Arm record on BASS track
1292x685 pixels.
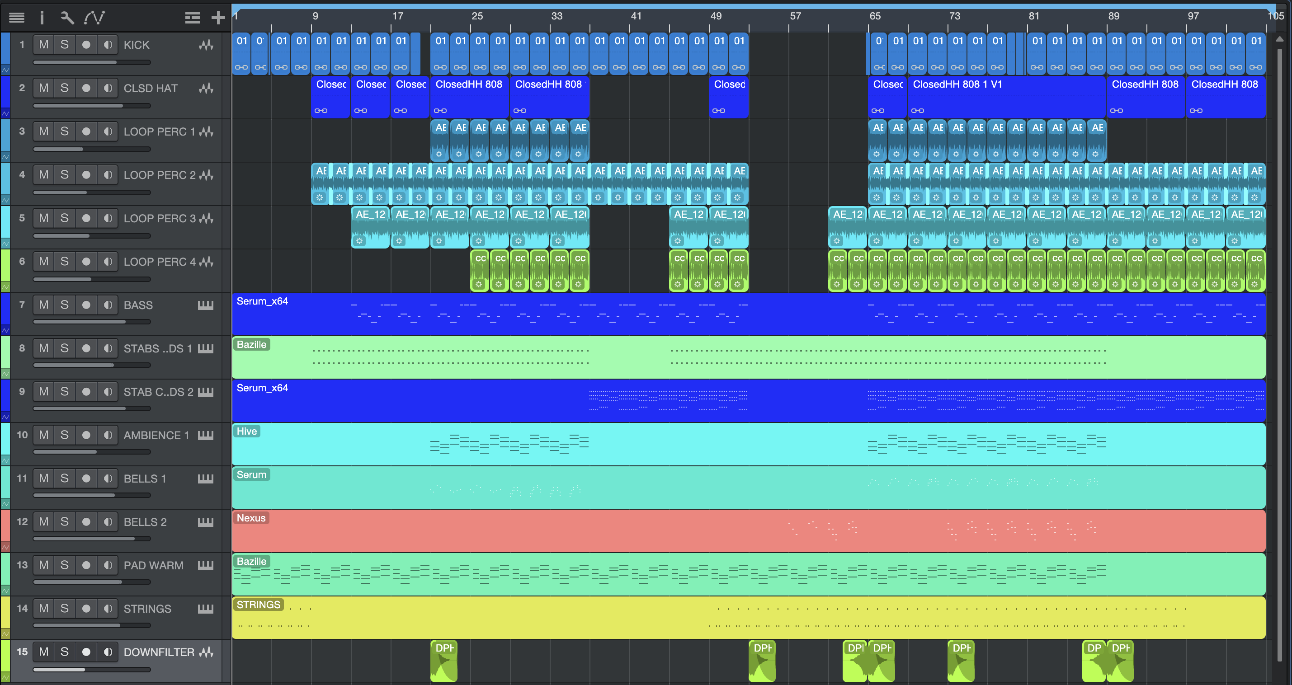point(86,305)
